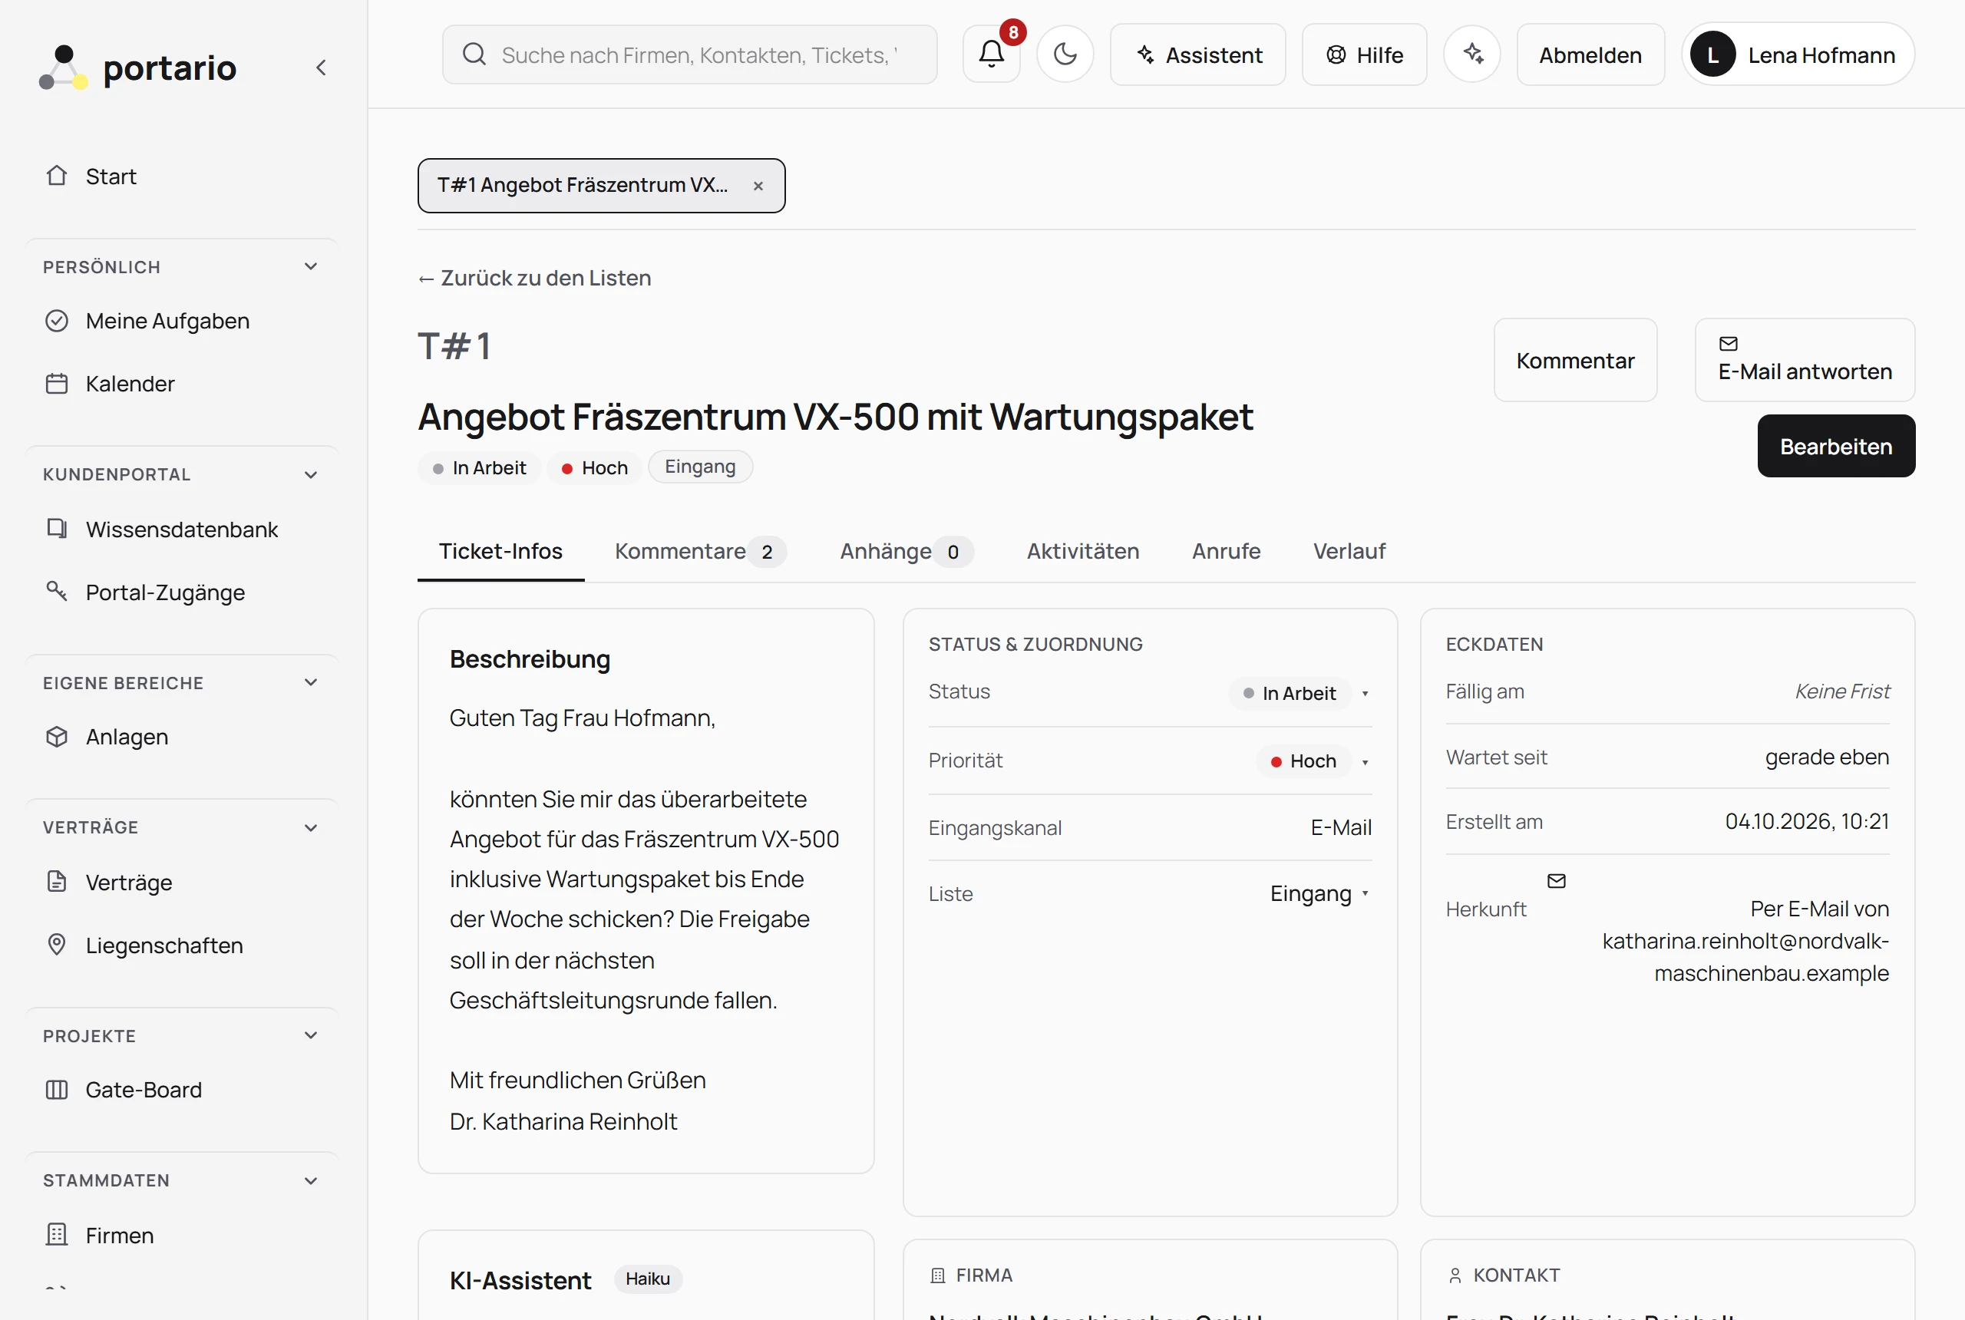
Task: Open Wissensdatenbank
Action: coord(183,530)
